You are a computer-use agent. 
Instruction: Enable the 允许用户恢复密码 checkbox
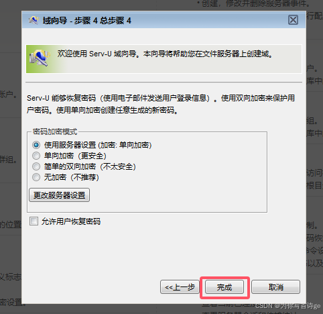[x=34, y=221]
